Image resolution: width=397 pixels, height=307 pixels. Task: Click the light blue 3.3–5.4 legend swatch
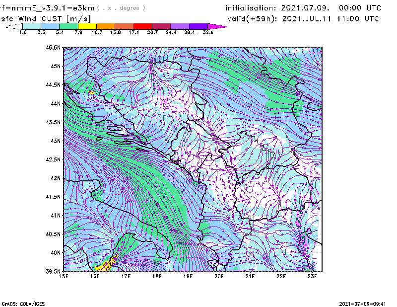(50, 26)
